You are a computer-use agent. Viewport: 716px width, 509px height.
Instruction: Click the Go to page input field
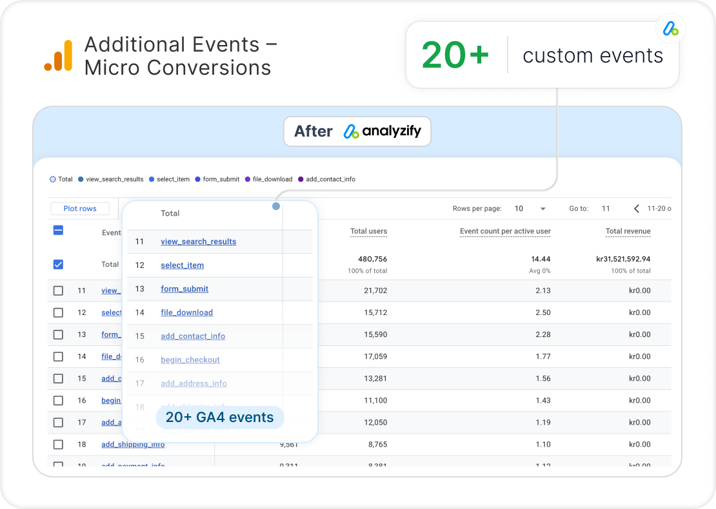tap(606, 209)
